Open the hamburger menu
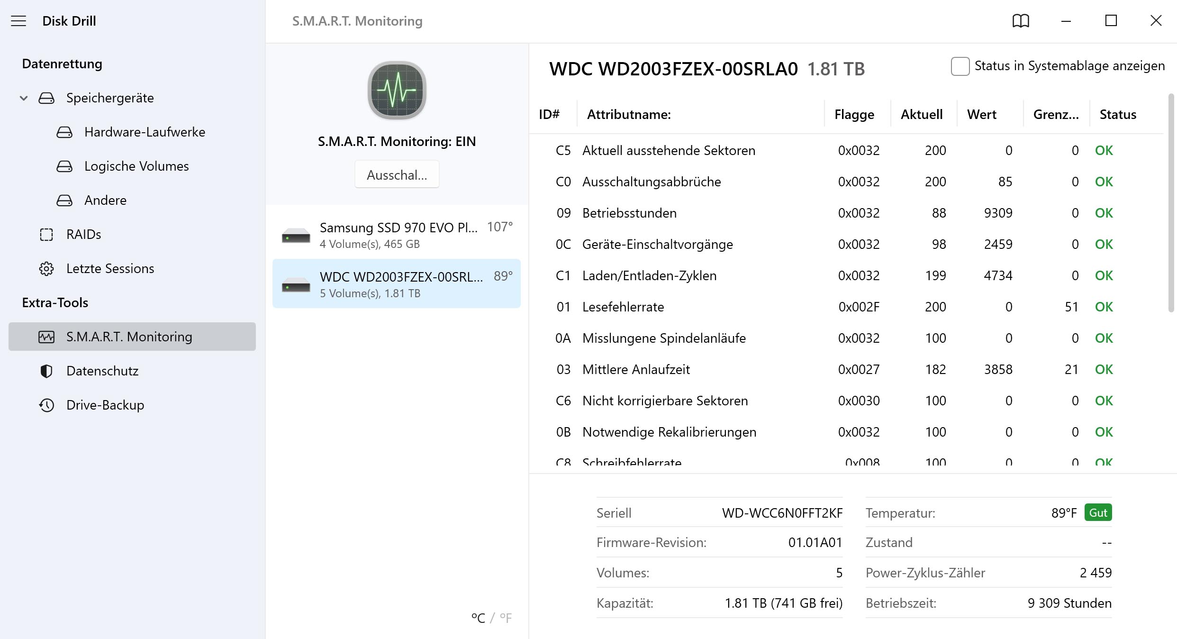The width and height of the screenshot is (1177, 639). coord(18,21)
